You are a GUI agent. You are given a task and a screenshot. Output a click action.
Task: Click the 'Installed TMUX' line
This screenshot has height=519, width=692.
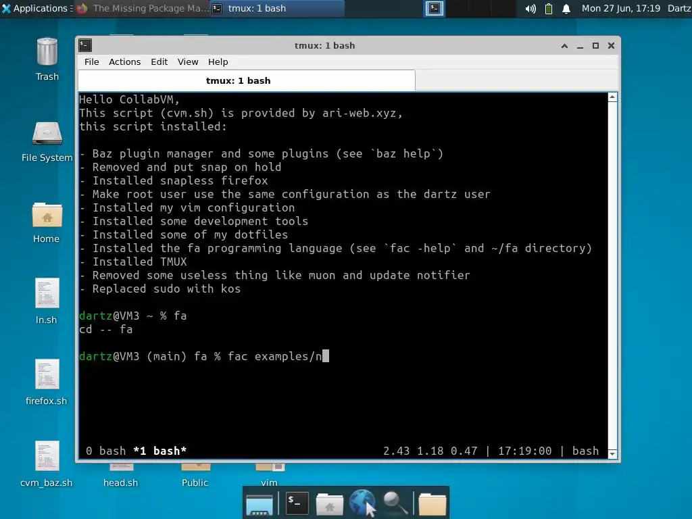[133, 262]
